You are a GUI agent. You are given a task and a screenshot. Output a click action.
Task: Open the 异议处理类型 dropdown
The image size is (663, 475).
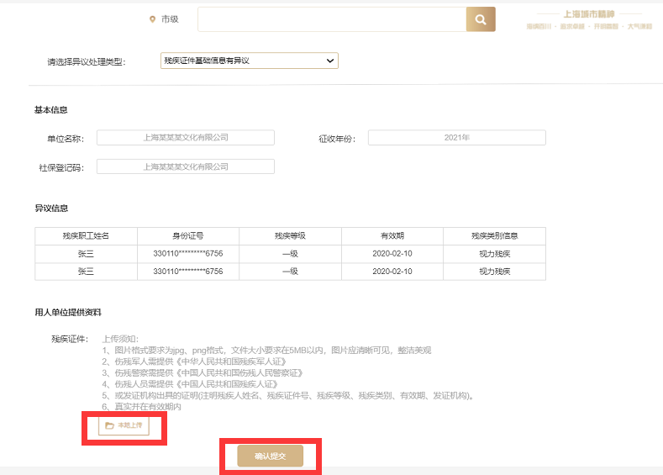(249, 61)
